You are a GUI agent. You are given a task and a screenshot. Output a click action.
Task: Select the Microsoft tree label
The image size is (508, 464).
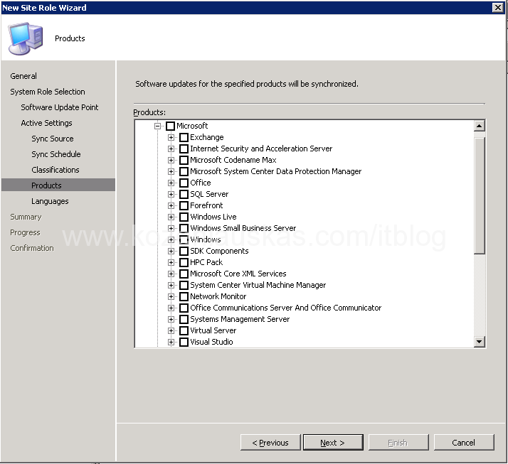[x=192, y=126]
